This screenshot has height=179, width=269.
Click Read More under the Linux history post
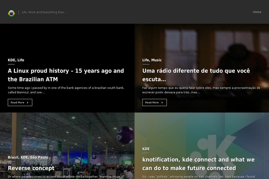click(20, 102)
